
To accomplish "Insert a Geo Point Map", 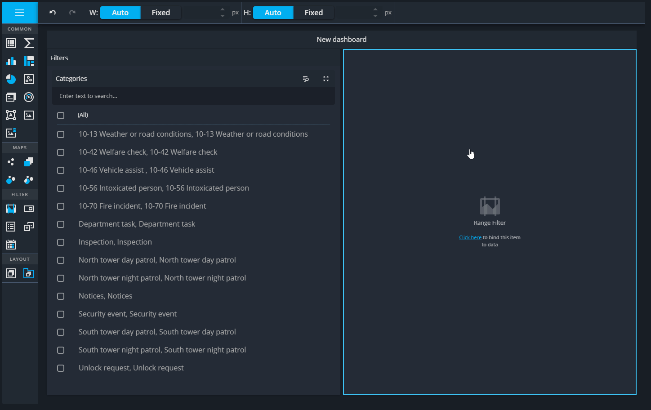I will (11, 162).
